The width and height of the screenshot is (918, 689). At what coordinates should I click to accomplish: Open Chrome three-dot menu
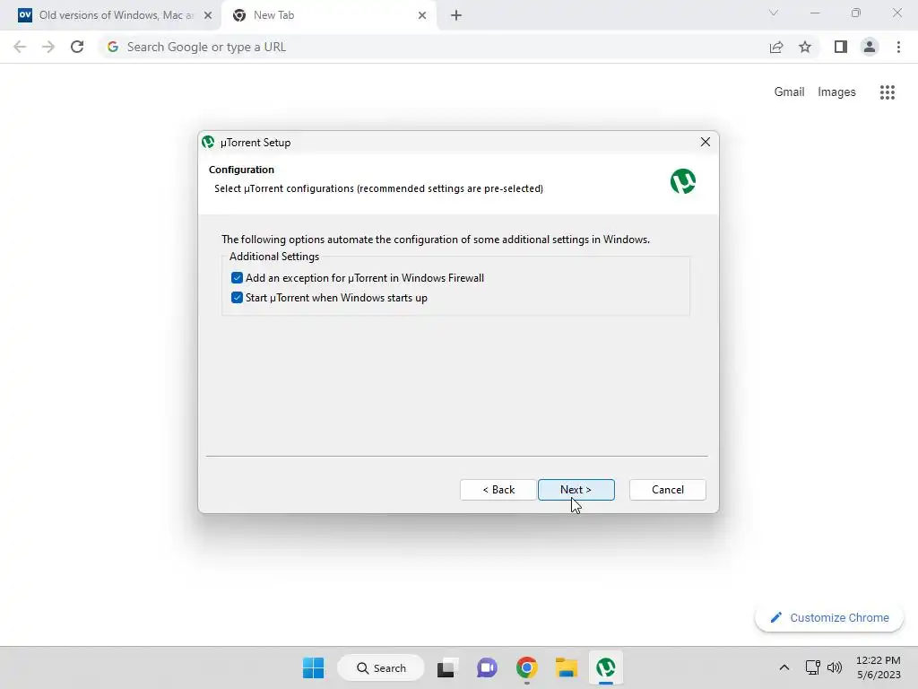[x=898, y=47]
